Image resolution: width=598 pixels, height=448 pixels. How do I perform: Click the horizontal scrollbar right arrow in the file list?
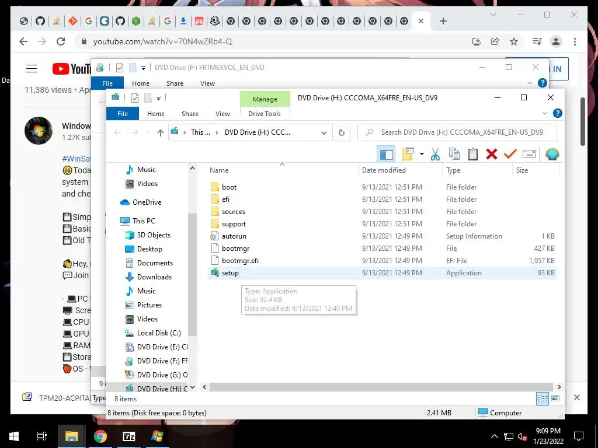559,387
